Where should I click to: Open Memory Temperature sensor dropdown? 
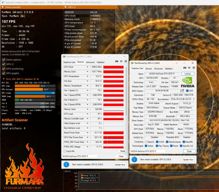pyautogui.click(x=88, y=86)
